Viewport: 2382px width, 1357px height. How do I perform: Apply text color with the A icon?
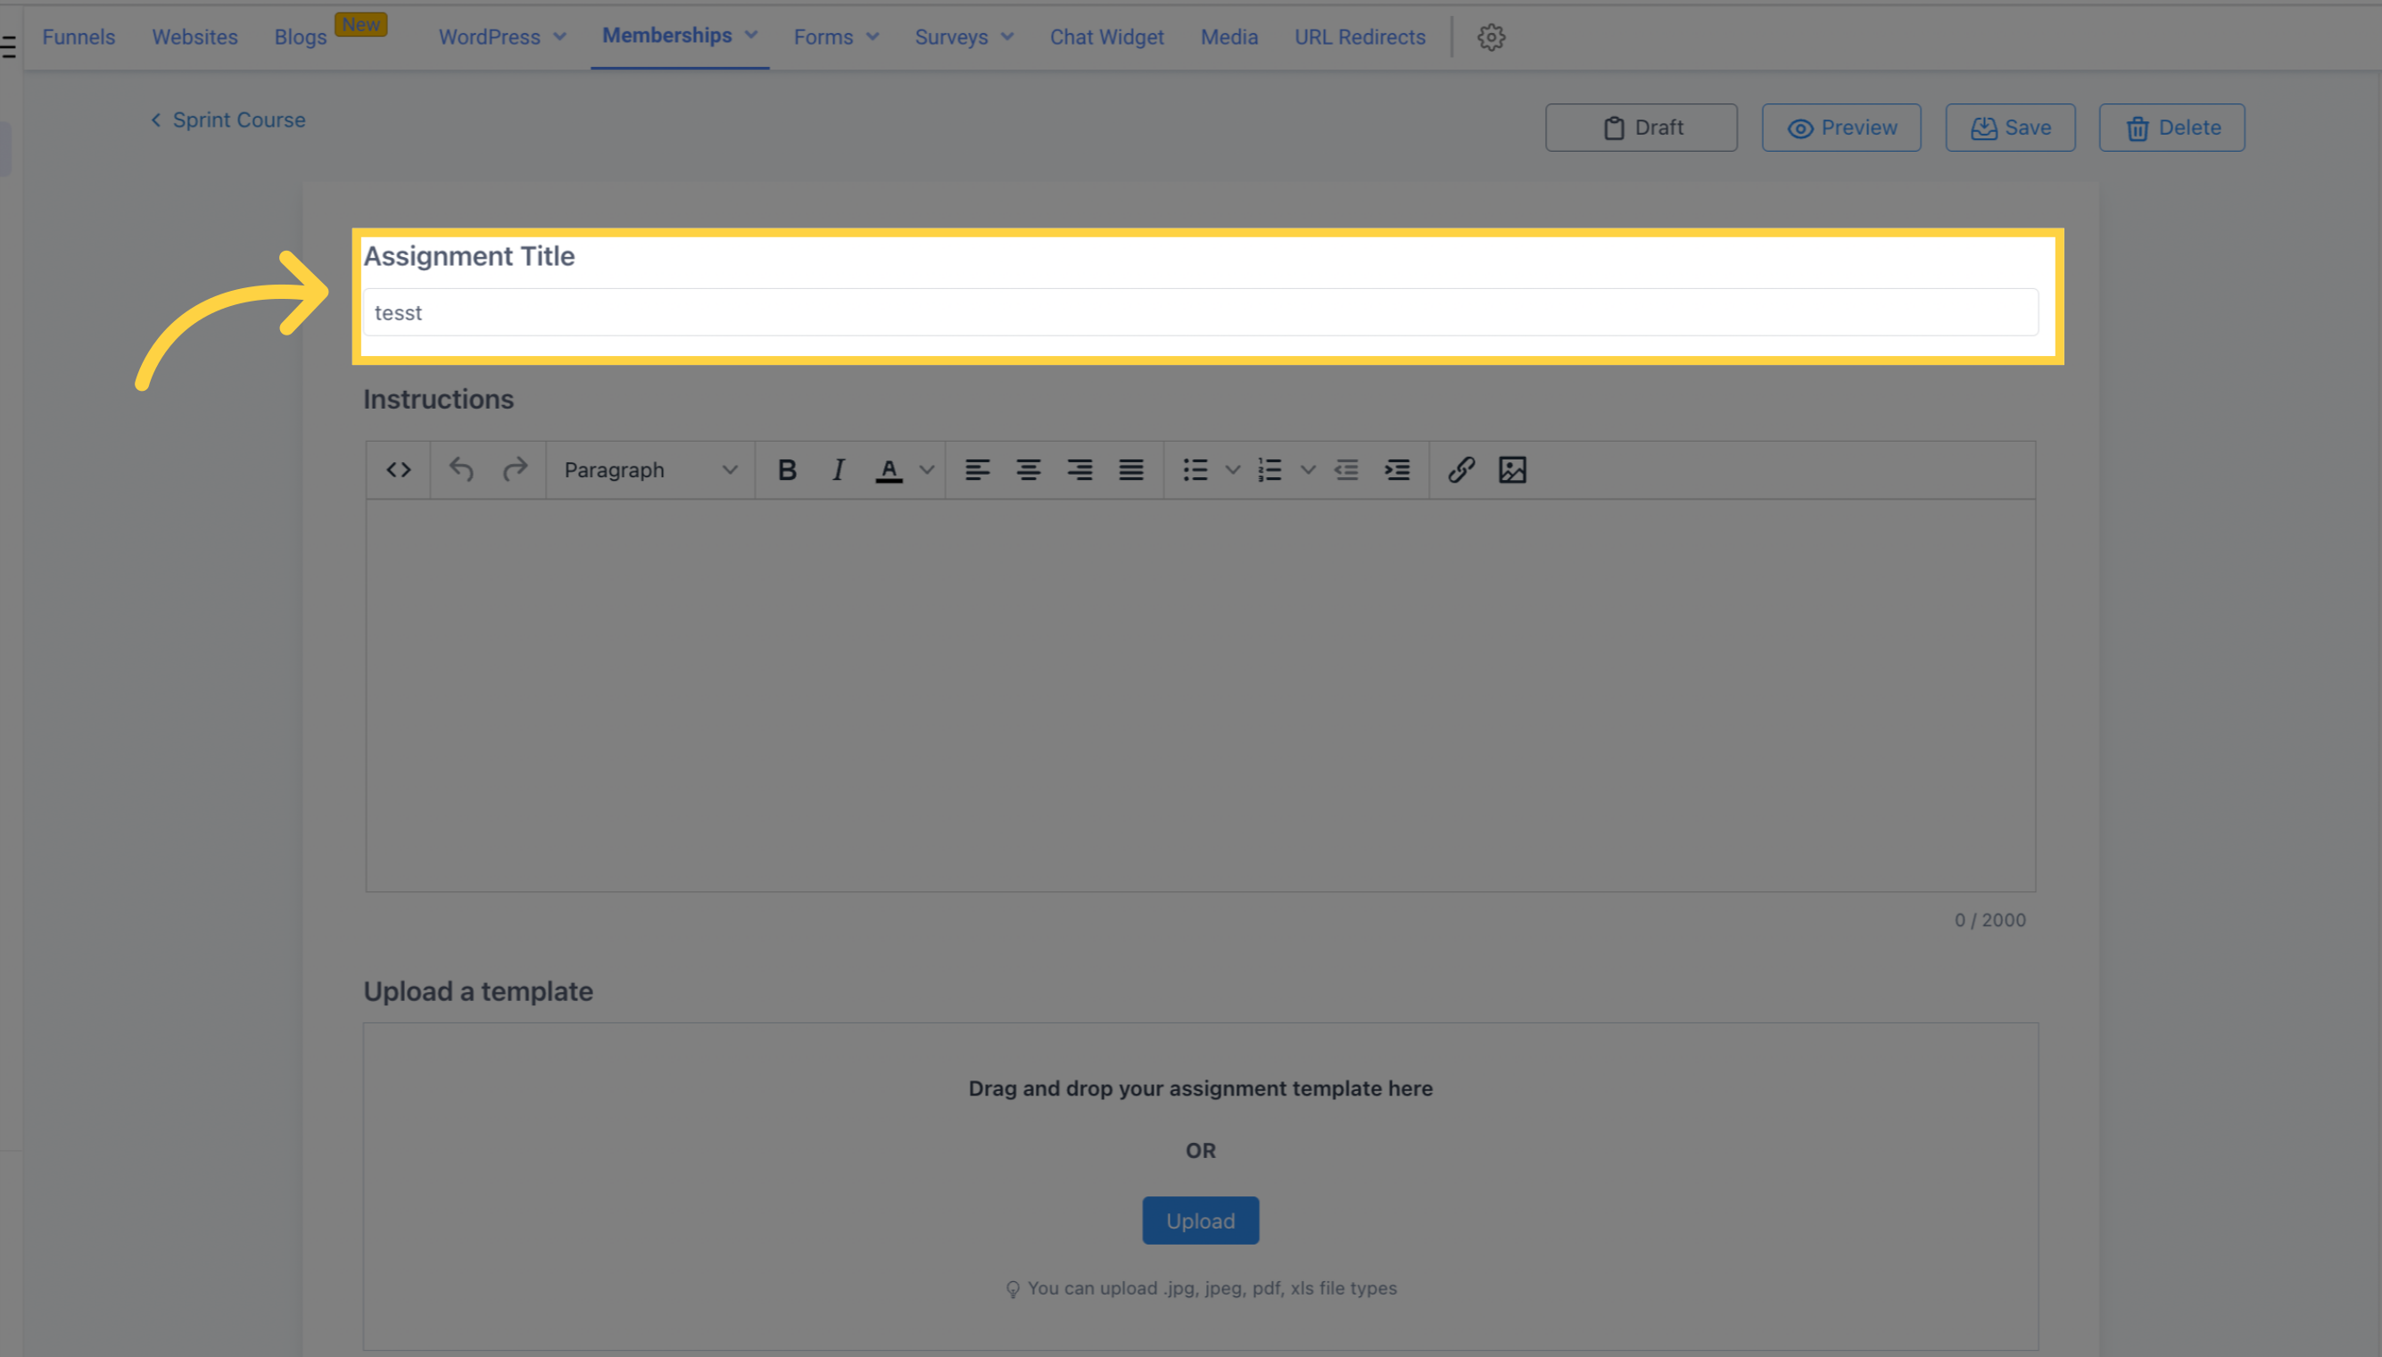889,469
